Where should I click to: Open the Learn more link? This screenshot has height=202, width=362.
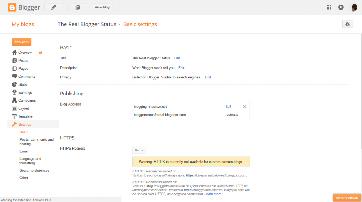tap(213, 194)
